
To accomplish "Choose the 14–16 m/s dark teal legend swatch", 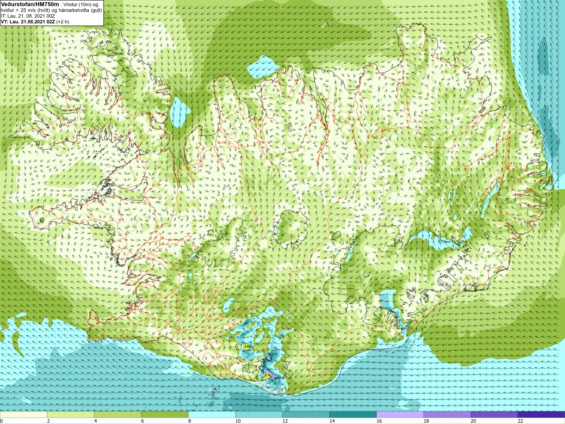I will tap(353, 415).
